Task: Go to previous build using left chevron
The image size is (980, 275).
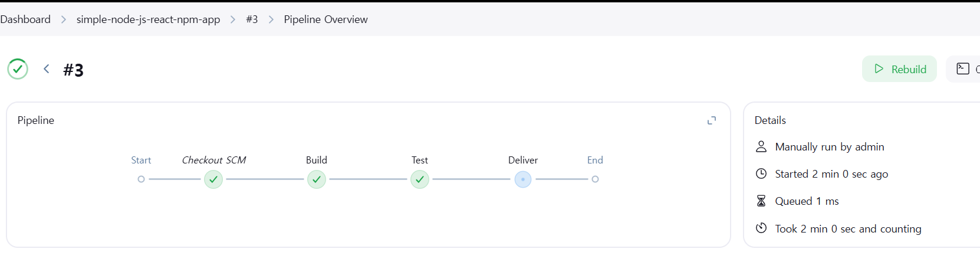Action: [x=46, y=69]
